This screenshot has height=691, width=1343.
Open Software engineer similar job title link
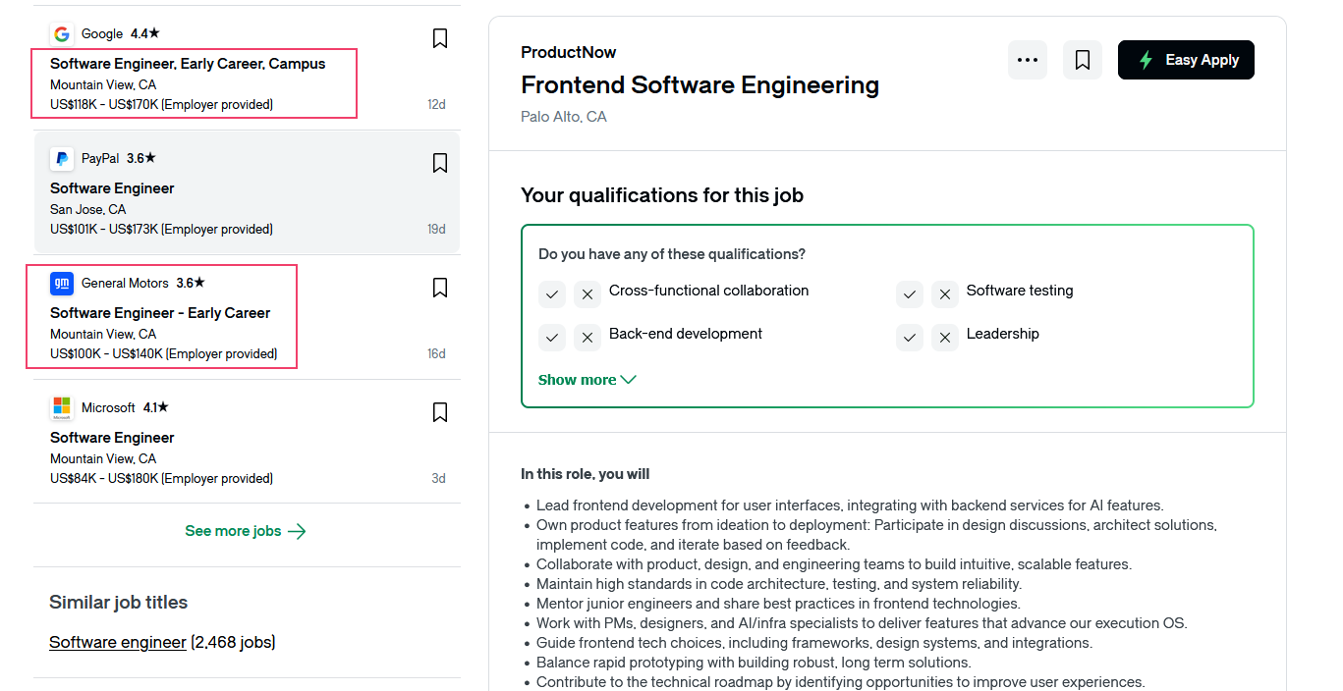[118, 642]
